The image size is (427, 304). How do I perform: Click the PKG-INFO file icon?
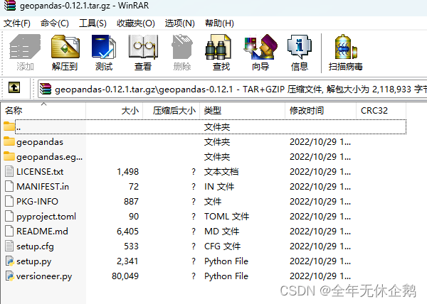pos(9,201)
